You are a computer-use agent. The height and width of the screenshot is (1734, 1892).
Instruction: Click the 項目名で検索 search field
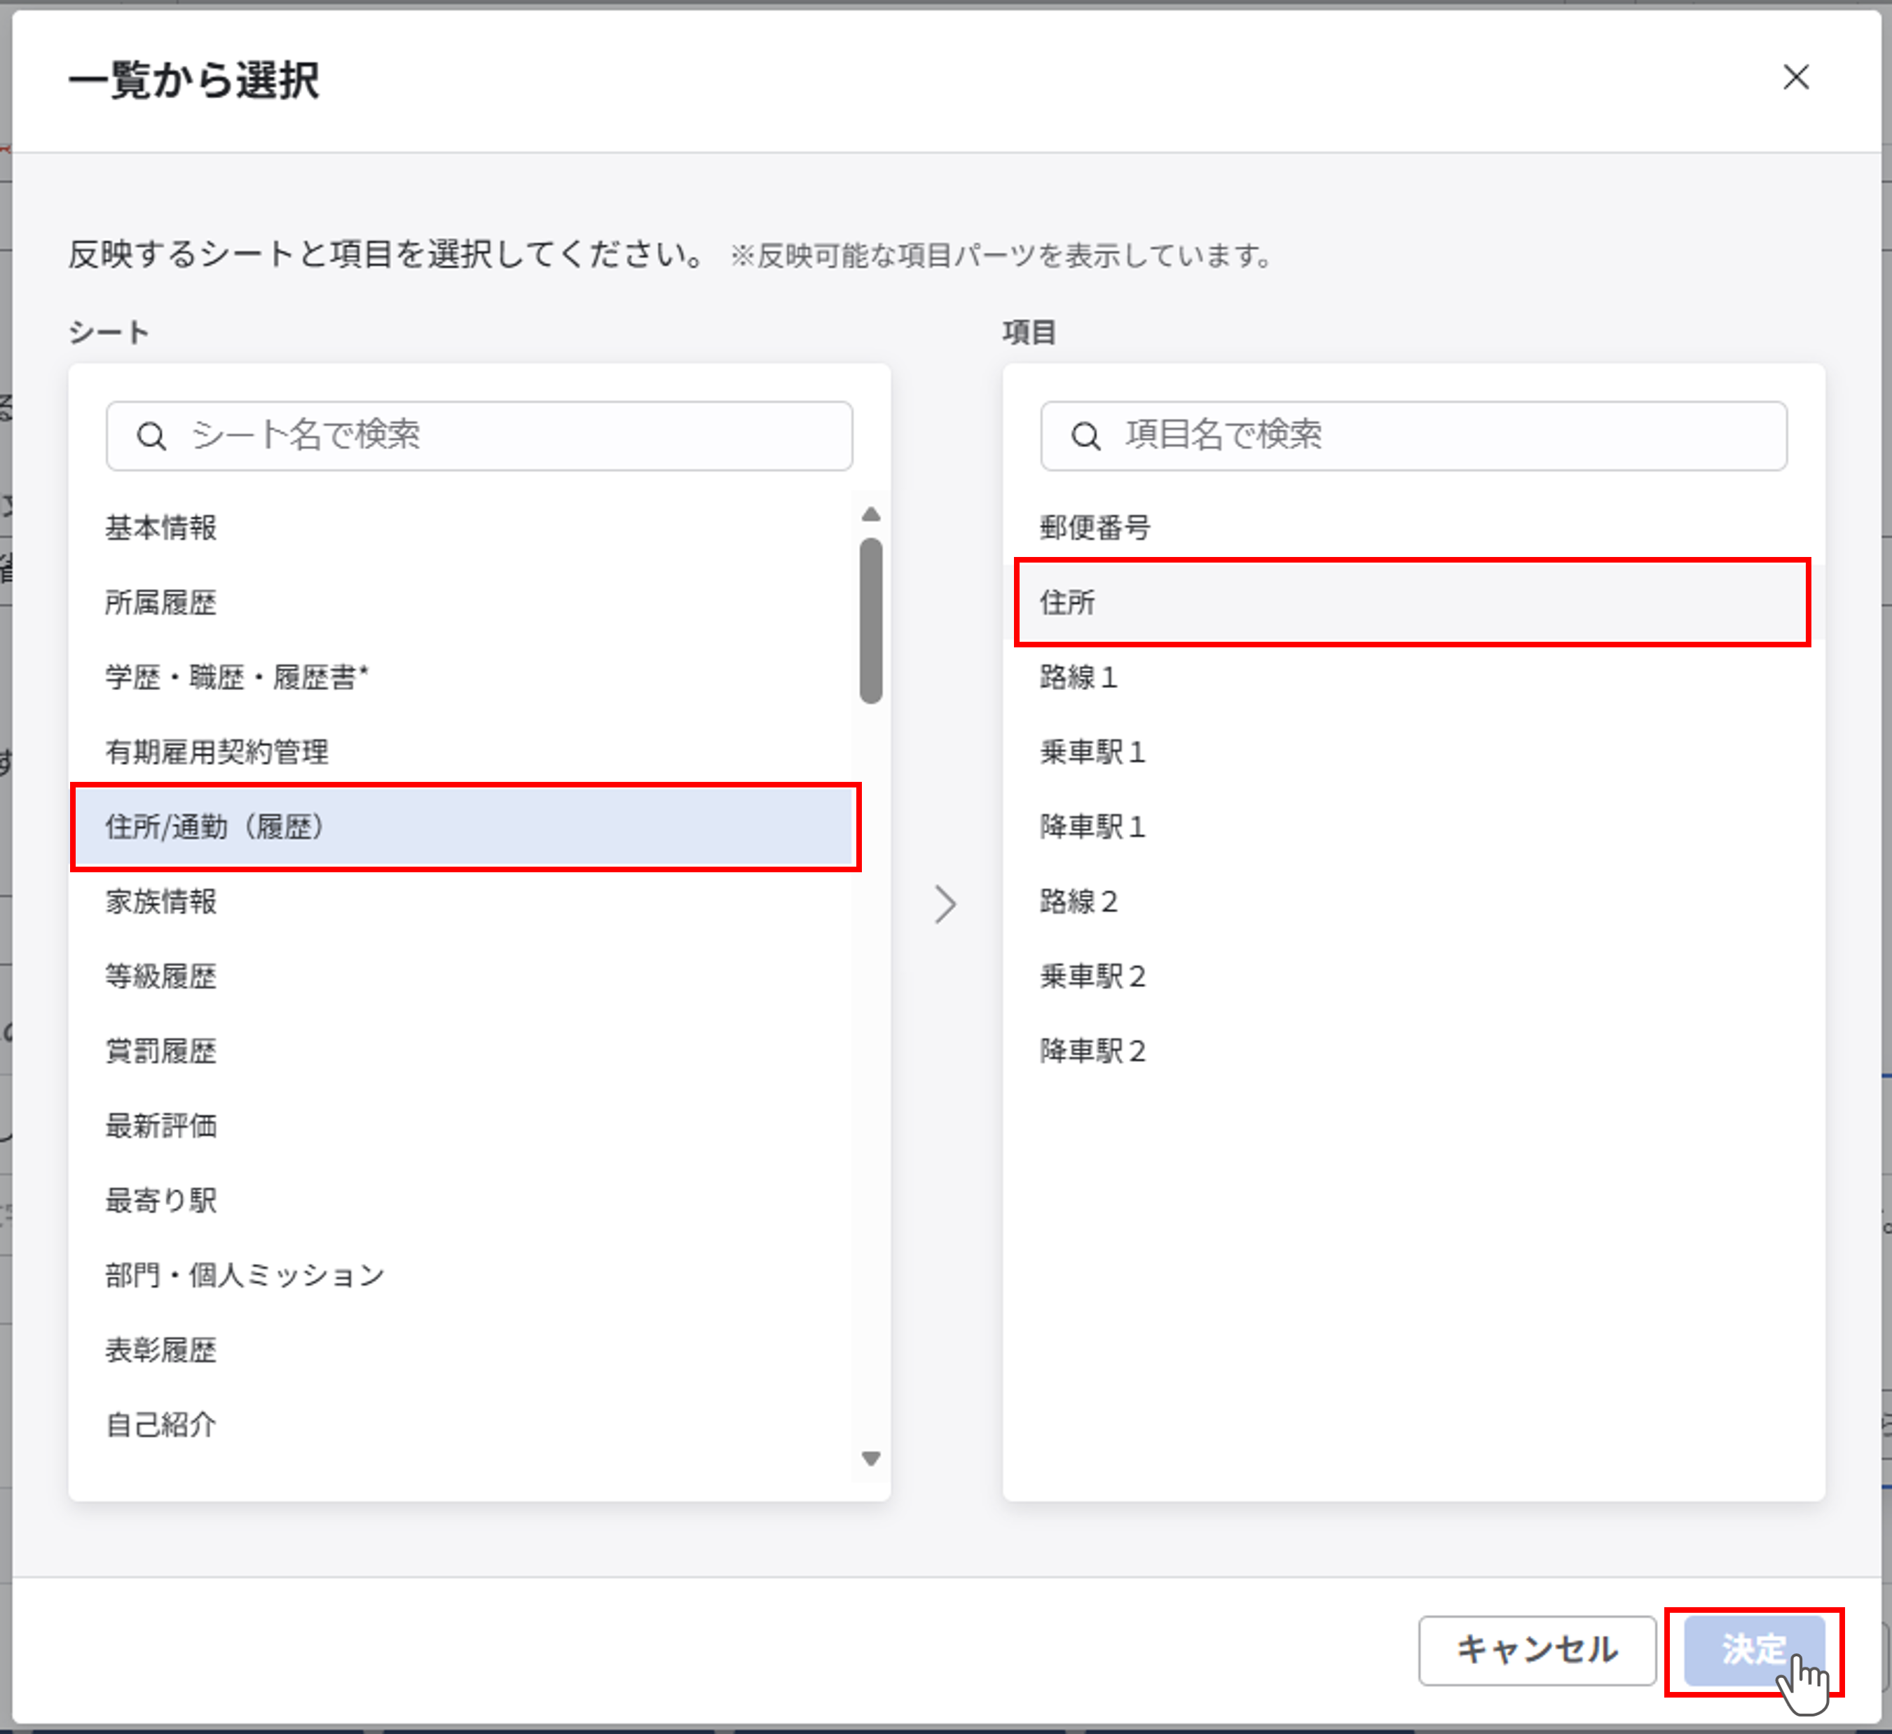(x=1408, y=434)
